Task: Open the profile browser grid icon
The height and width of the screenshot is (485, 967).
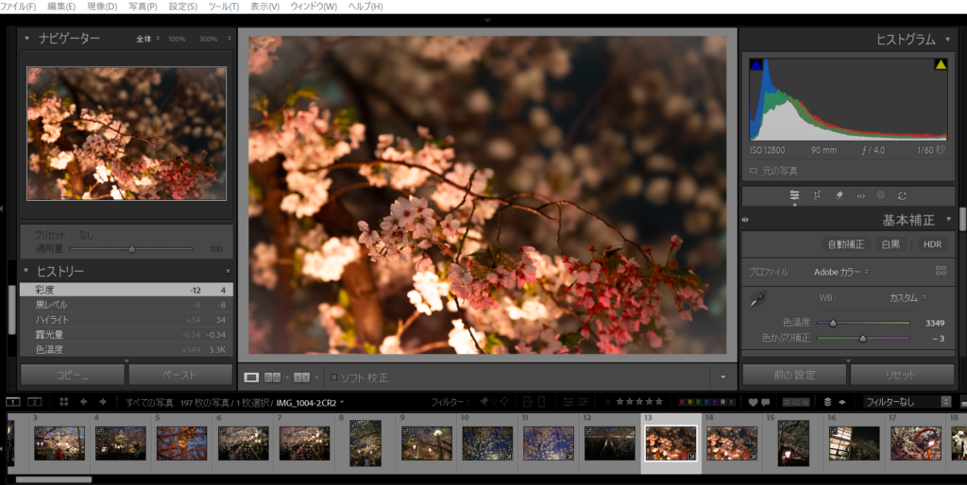Action: click(x=941, y=271)
